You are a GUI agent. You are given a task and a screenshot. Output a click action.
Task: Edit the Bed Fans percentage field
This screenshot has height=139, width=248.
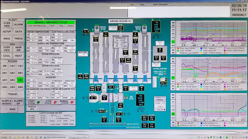pyautogui.click(x=83, y=55)
